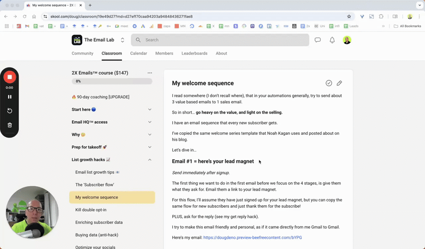Viewport: 425px width, 249px height.
Task: Switch to the Community tab
Action: point(82,53)
